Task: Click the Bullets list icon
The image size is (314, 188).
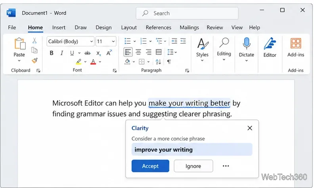Action: 128,41
